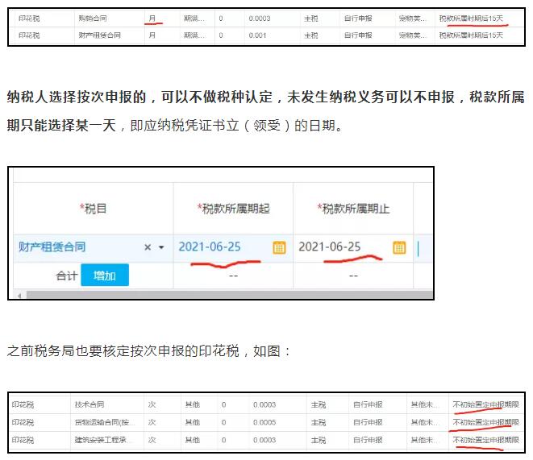Screen dimensions: 533x460
Task: Click the 0.0003 rate in the 购销合同 row
Action: coord(260,19)
